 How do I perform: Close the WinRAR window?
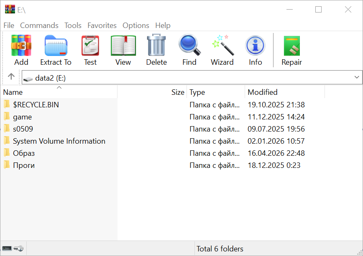348,10
